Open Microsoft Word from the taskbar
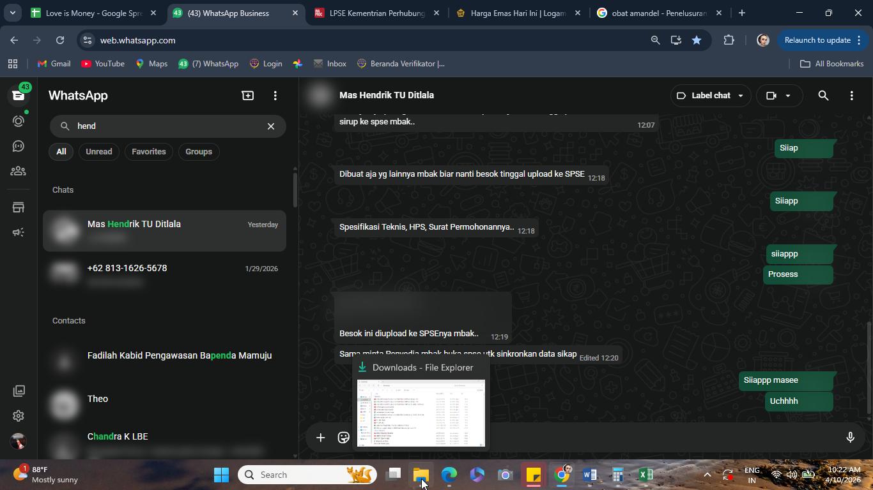Image resolution: width=873 pixels, height=490 pixels. coord(589,475)
